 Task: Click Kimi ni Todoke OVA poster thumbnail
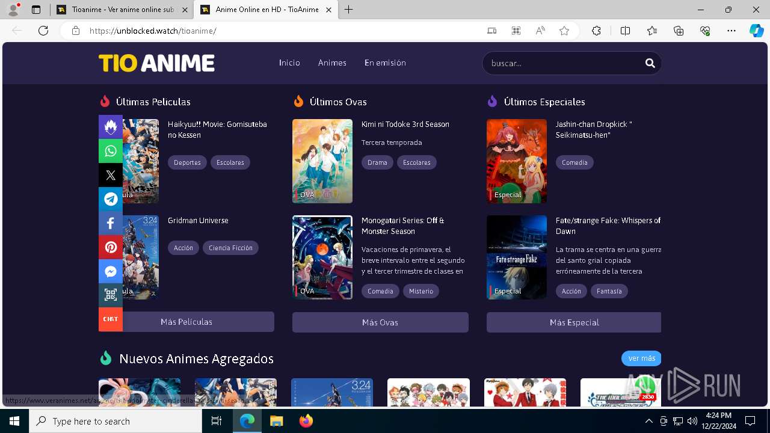point(322,161)
